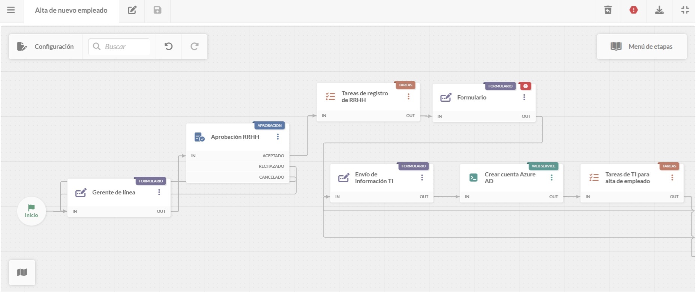Screen dimensions: 696x292
Task: Open options menu for Aprobación RRHH node
Action: [278, 137]
